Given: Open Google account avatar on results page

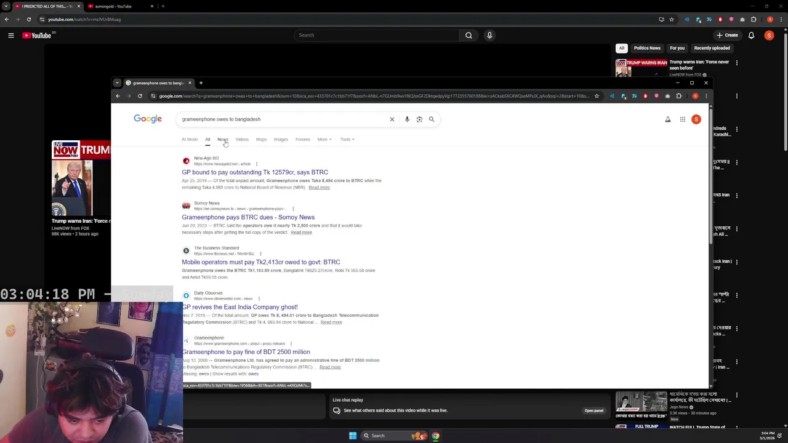Looking at the screenshot, I should [x=696, y=119].
